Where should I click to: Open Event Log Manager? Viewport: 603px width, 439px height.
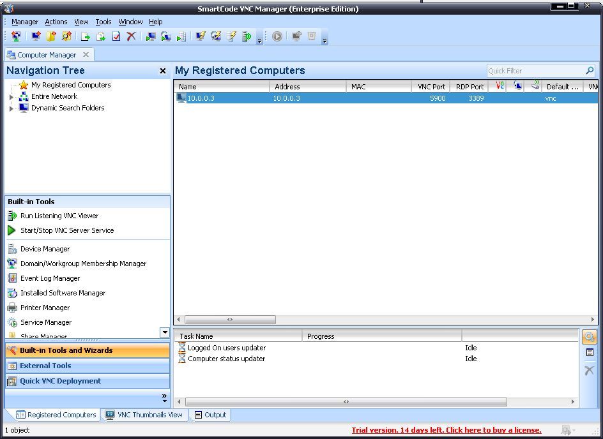pos(50,278)
